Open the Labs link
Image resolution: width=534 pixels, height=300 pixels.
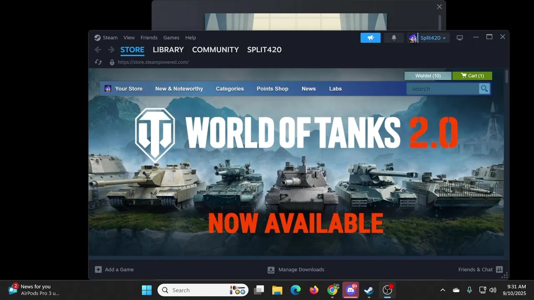point(335,89)
